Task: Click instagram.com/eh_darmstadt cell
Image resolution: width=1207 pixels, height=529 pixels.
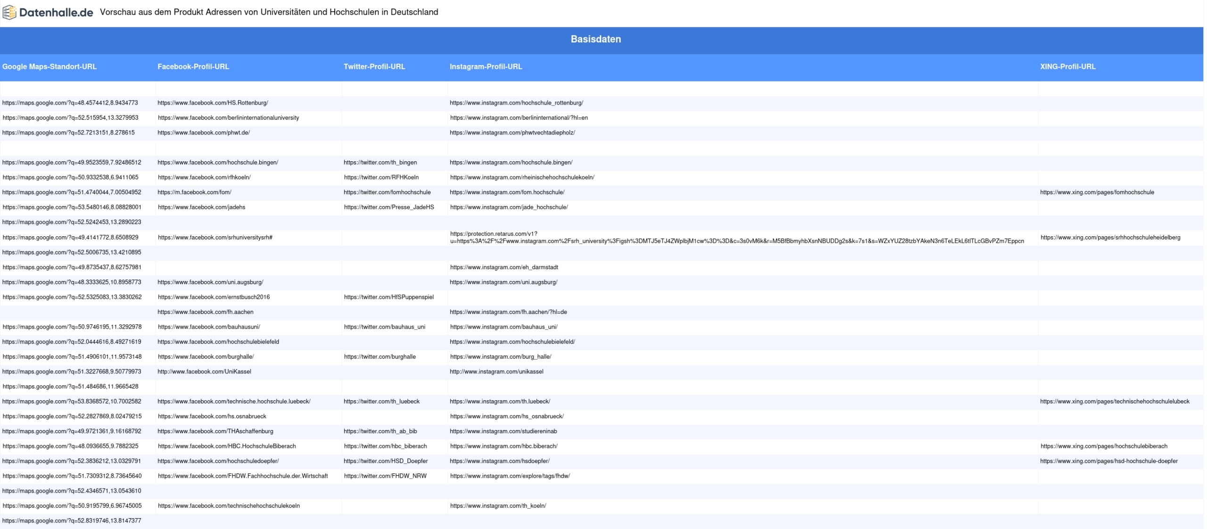Action: pos(504,267)
